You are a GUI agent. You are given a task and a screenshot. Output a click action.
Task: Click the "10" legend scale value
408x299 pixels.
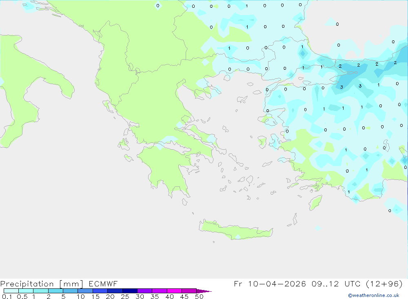click(x=80, y=297)
